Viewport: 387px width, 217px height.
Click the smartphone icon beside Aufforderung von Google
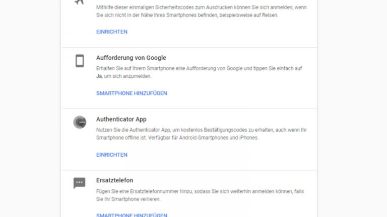pos(80,61)
